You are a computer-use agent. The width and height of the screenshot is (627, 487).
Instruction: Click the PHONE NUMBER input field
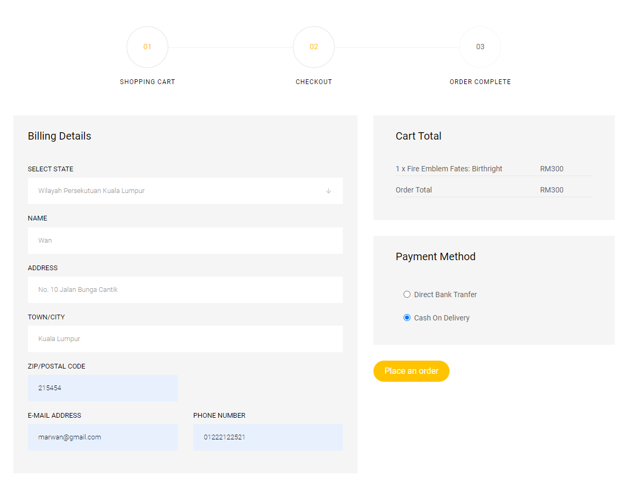click(x=268, y=437)
